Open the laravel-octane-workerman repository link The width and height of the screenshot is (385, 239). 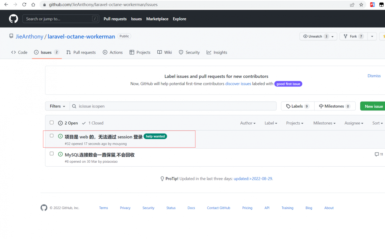tap(81, 36)
